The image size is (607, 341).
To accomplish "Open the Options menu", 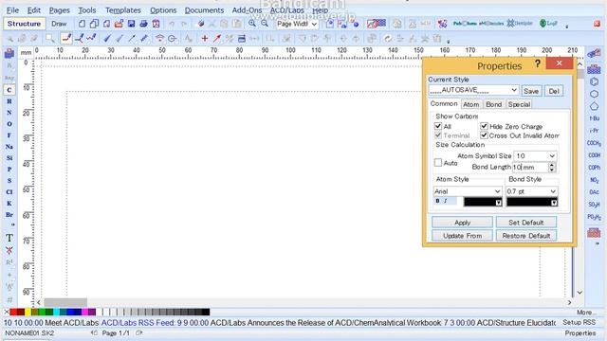I will tap(163, 10).
